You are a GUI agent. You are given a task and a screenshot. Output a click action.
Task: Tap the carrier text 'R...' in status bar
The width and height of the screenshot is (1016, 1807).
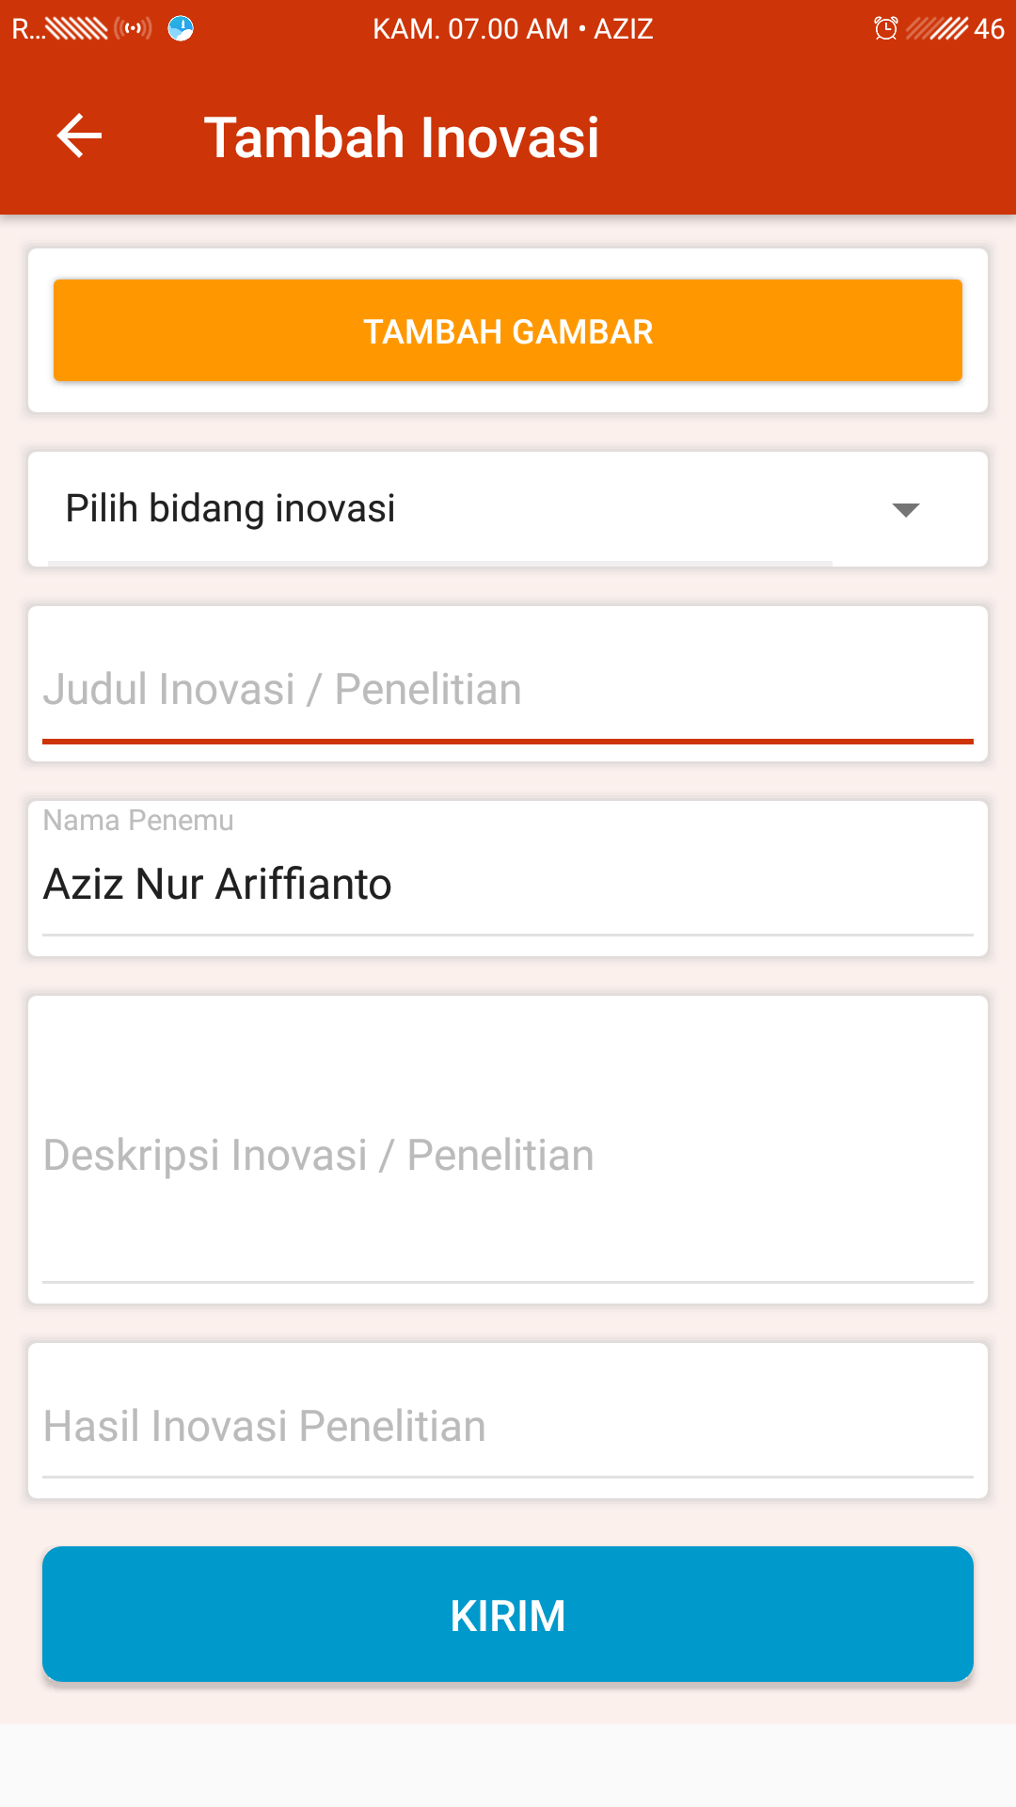[x=27, y=28]
